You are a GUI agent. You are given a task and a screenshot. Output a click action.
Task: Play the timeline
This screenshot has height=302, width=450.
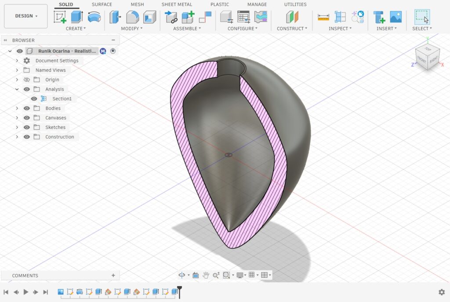point(26,292)
